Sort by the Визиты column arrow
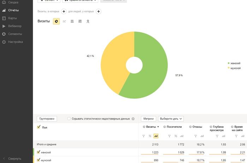The width and height of the screenshot is (247, 163). click(158, 127)
